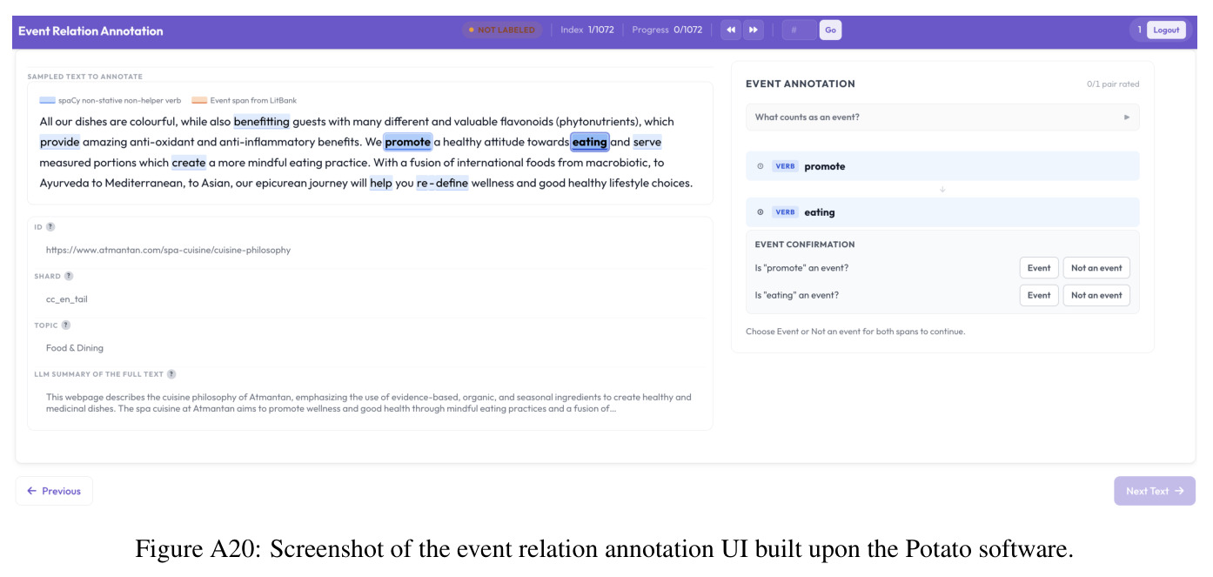Click the instance number input field
Image resolution: width=1213 pixels, height=577 pixels.
point(800,30)
